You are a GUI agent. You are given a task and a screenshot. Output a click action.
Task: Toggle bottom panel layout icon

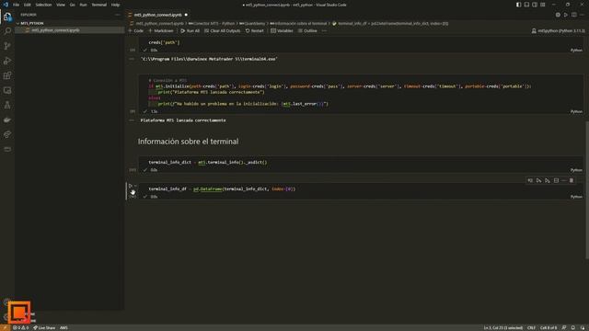click(x=526, y=5)
